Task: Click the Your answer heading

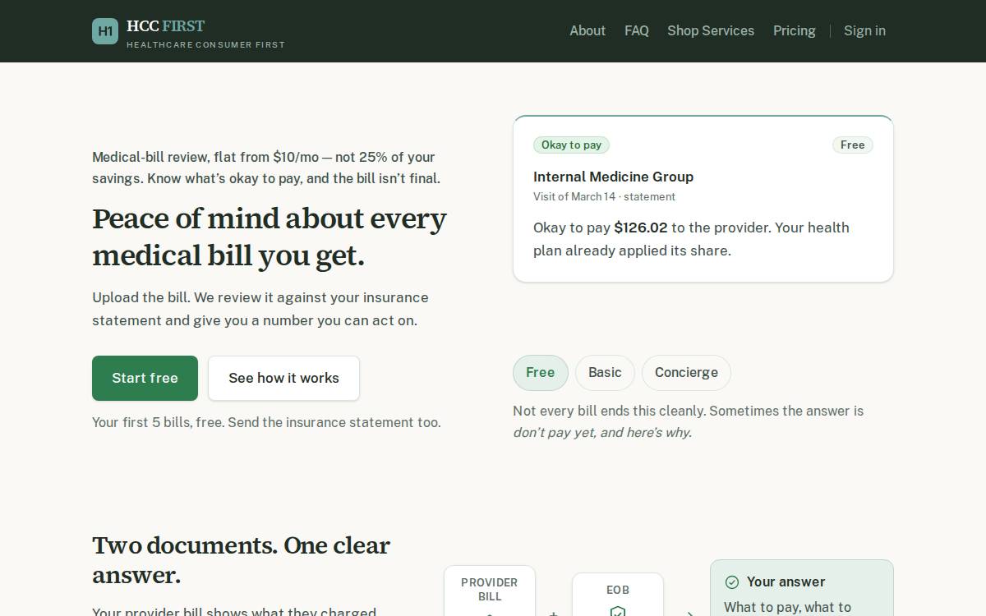Action: 786,582
